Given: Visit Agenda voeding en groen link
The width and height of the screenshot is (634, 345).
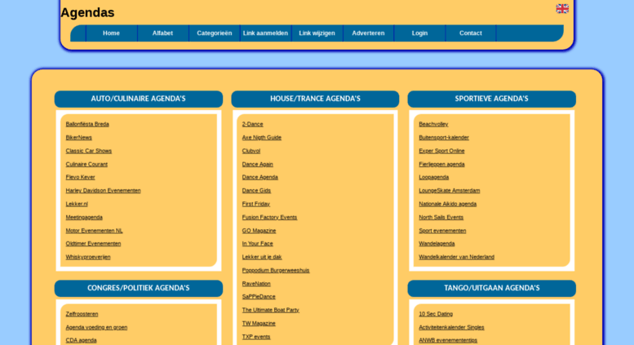Looking at the screenshot, I should [x=96, y=327].
